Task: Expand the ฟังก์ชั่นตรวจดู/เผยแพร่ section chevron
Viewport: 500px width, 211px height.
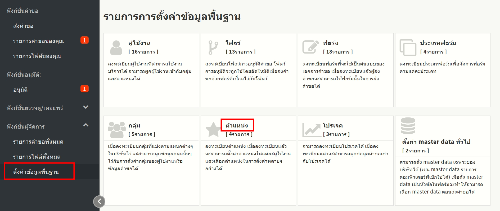Action: point(86,107)
